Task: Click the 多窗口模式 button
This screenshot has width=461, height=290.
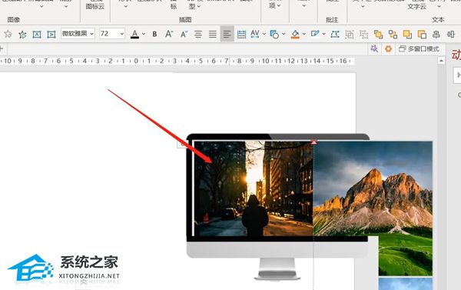Action: click(x=419, y=49)
